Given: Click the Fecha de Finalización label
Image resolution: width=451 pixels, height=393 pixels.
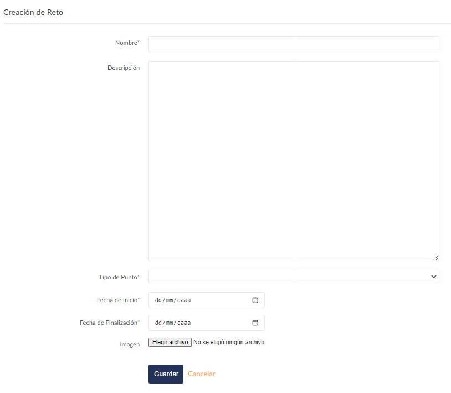Looking at the screenshot, I should pyautogui.click(x=110, y=323).
